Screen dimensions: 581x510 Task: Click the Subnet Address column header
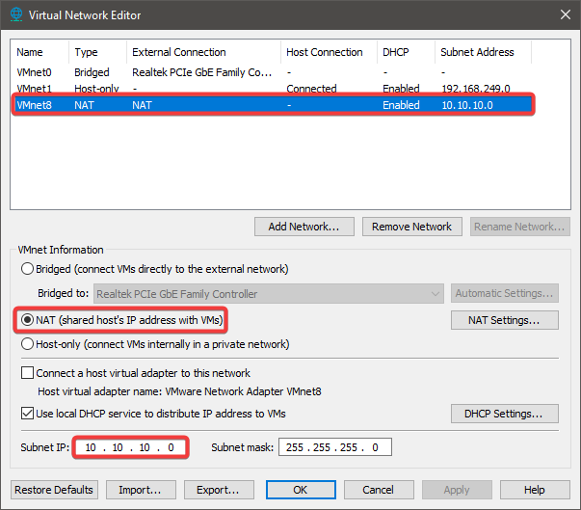[477, 52]
